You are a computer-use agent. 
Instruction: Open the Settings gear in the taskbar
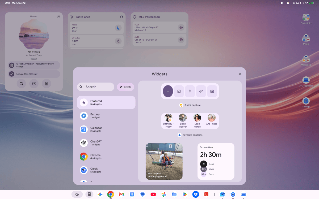233,194
